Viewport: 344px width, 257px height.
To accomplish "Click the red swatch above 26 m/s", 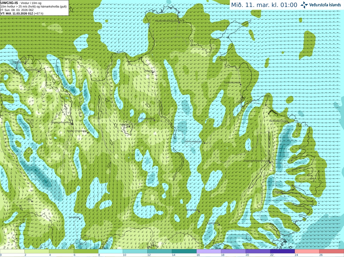I will (332, 251).
